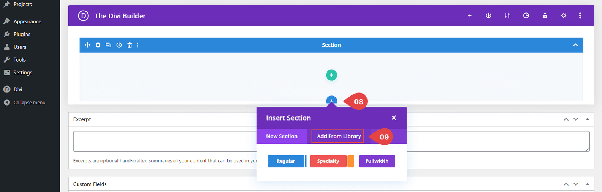Click the plus icon in Divi header
The height and width of the screenshot is (192, 602).
click(x=470, y=15)
